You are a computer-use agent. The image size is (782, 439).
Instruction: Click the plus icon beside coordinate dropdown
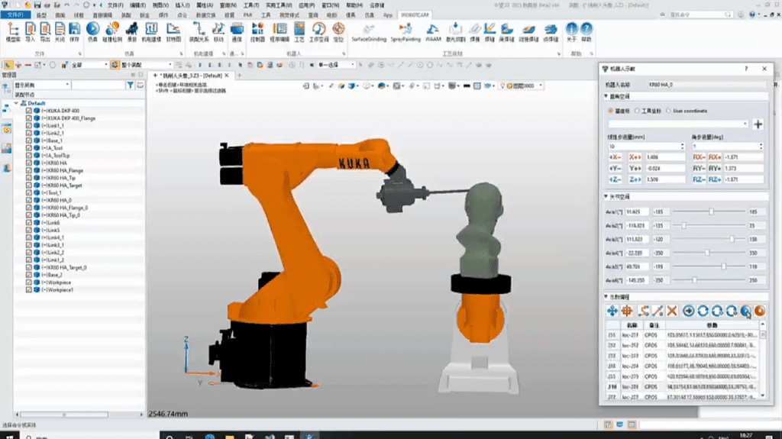(758, 124)
